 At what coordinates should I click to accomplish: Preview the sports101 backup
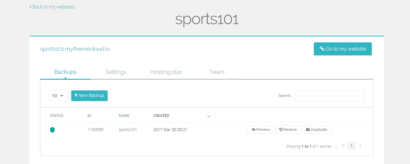pyautogui.click(x=261, y=129)
